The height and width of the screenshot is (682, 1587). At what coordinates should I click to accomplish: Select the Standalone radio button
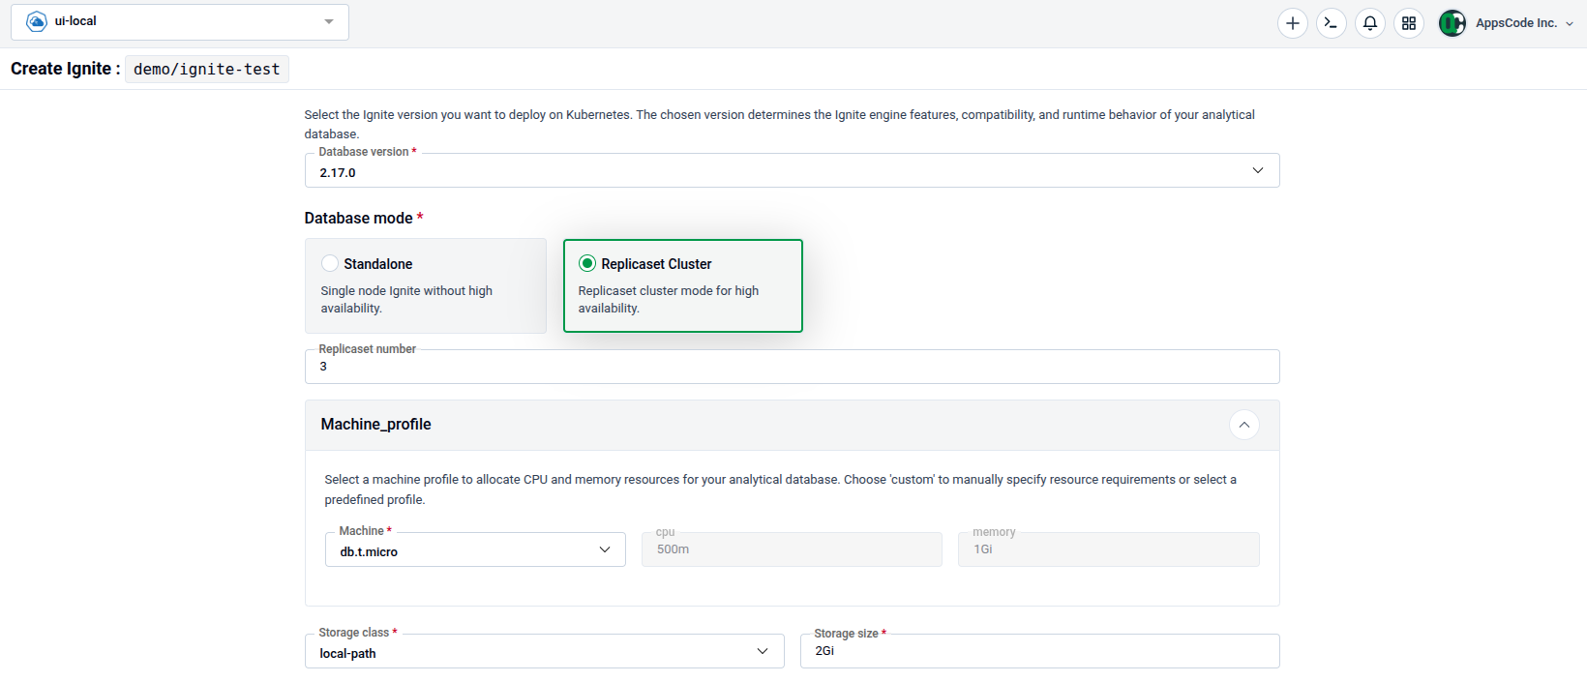330,263
